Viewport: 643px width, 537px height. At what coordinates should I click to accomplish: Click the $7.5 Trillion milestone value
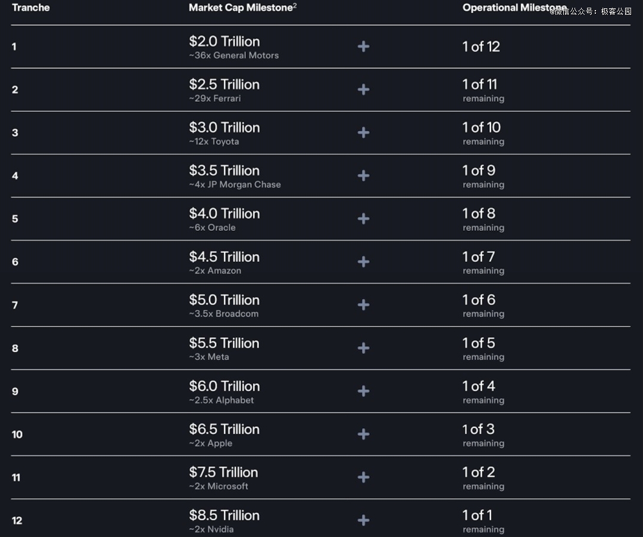click(x=223, y=472)
